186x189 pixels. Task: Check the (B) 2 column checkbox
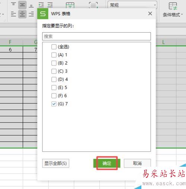(54, 63)
